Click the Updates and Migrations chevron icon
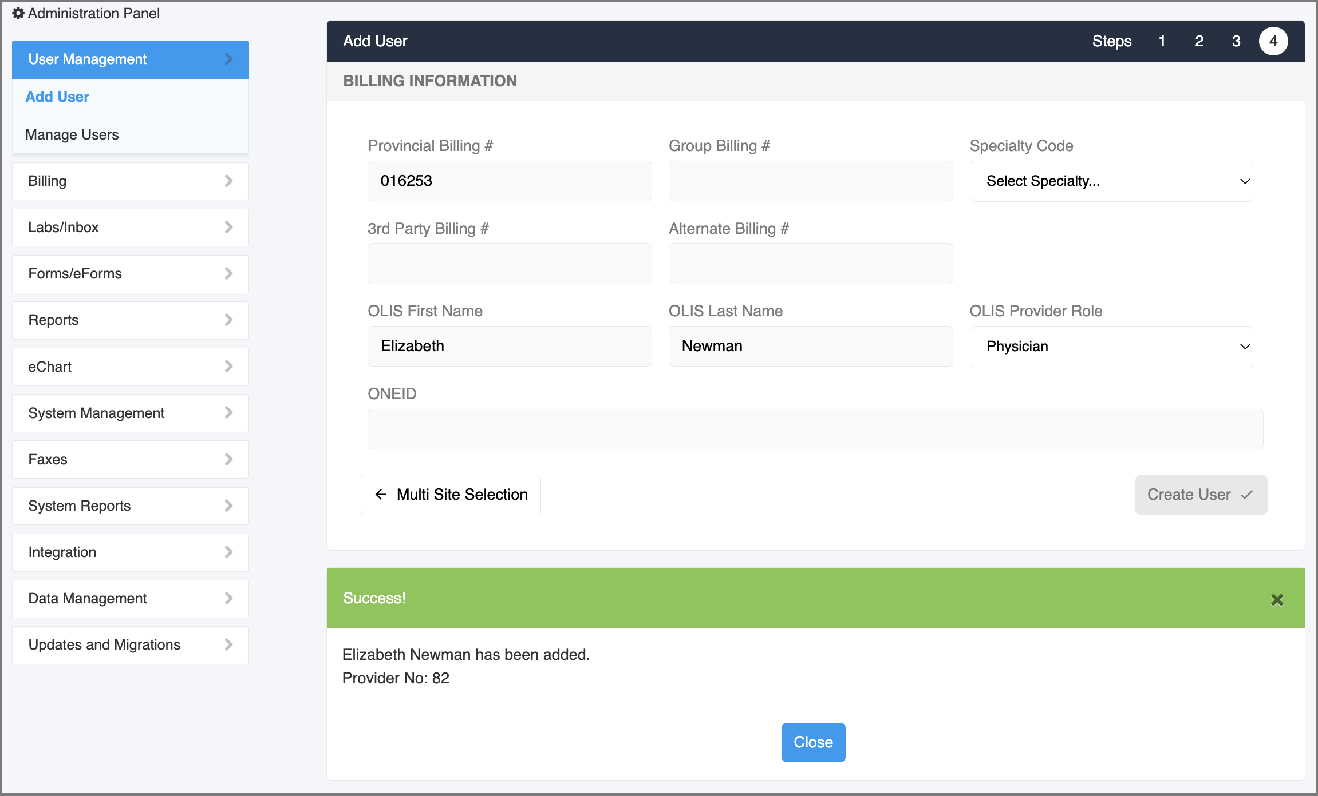The height and width of the screenshot is (796, 1318). pos(228,644)
